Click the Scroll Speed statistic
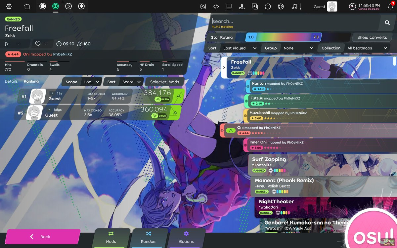The image size is (397, 248). pos(172,67)
